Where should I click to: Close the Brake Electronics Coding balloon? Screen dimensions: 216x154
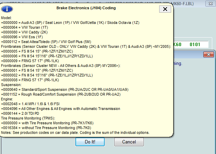click(x=165, y=9)
